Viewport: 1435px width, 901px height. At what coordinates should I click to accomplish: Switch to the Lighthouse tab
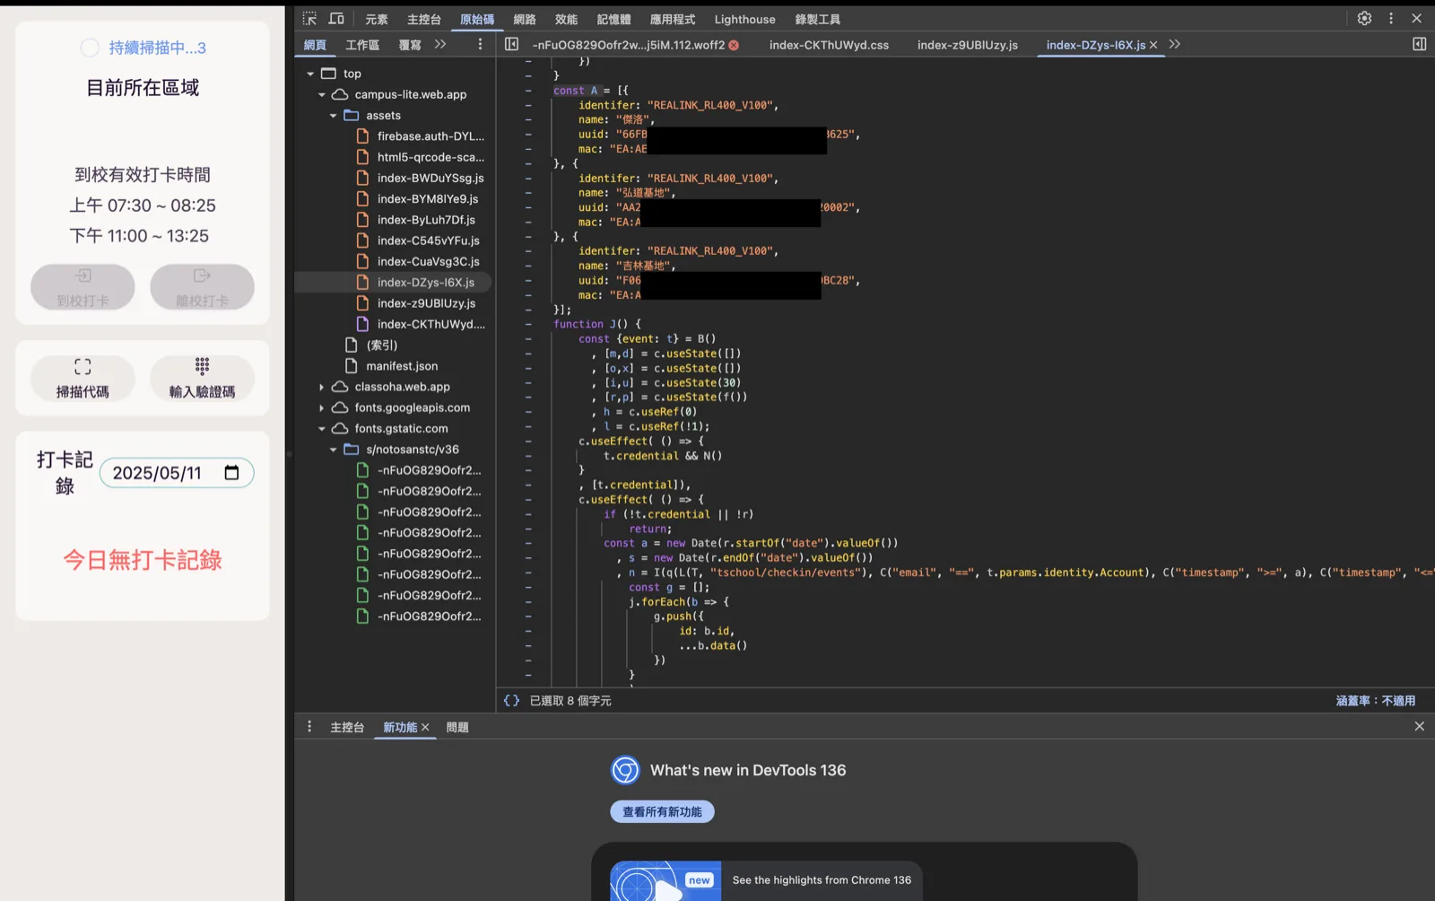(744, 19)
